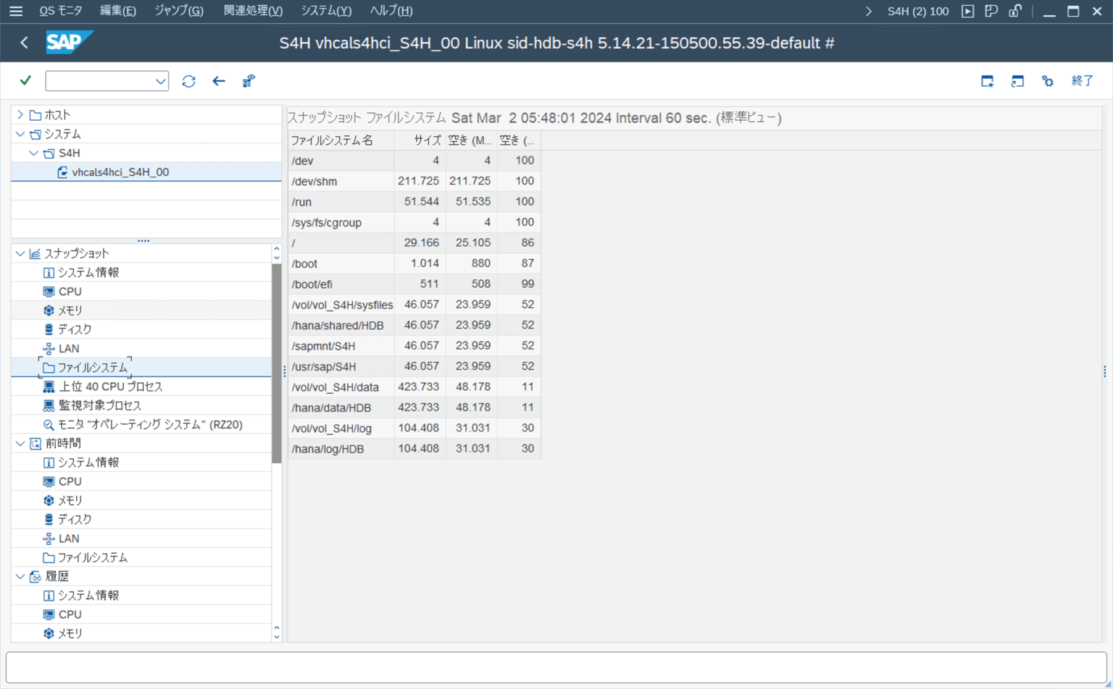Open the hamburger menu icon
Image resolution: width=1113 pixels, height=689 pixels.
tap(15, 11)
